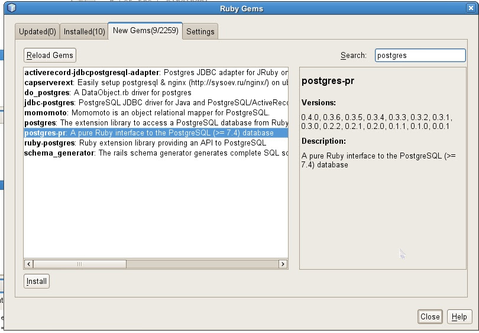Select the ruby-postgres gem entry
Viewport: 479px width, 333px height.
[156, 143]
